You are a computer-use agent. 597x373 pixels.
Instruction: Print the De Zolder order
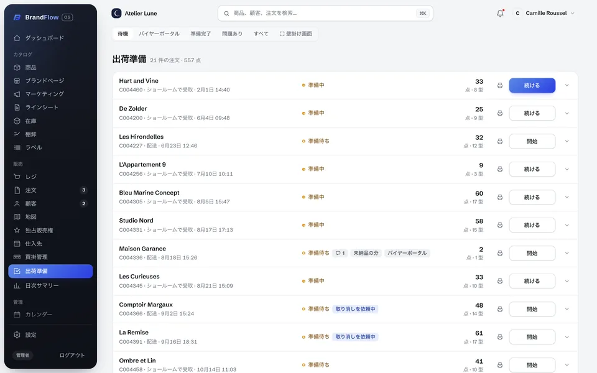(x=500, y=113)
